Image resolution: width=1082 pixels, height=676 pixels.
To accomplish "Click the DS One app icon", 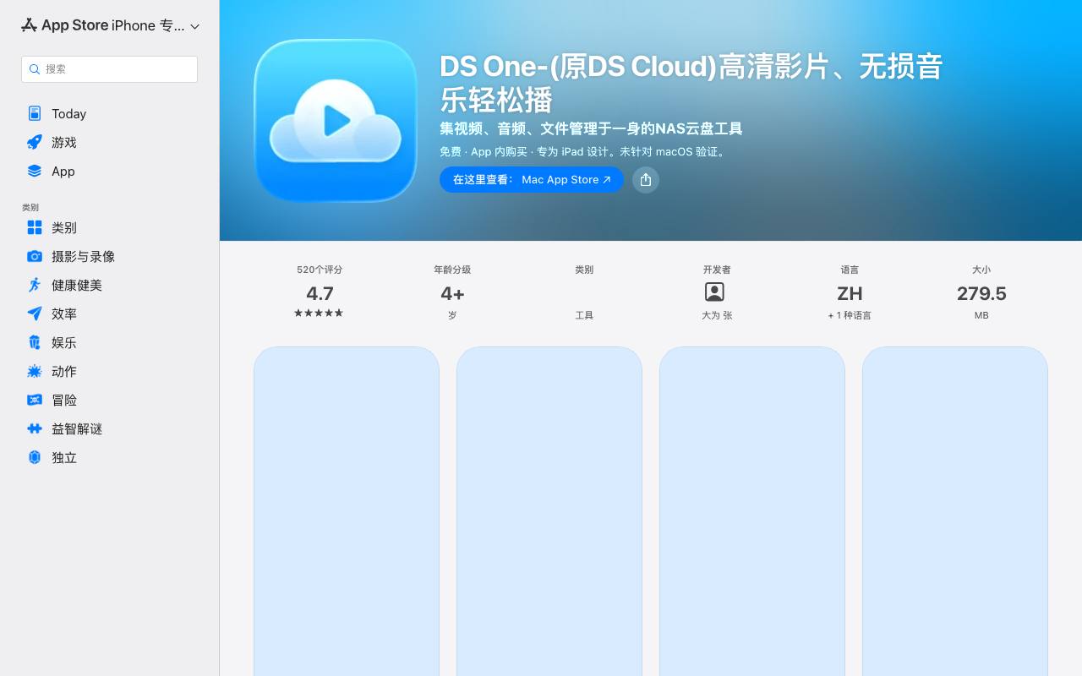I will 336,120.
